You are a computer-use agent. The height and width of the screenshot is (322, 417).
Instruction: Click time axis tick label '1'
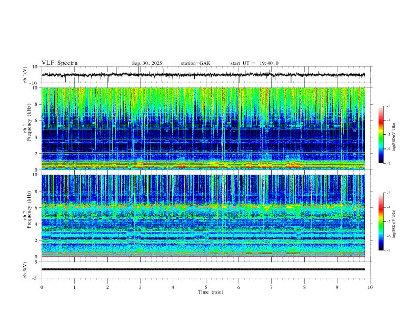click(74, 287)
